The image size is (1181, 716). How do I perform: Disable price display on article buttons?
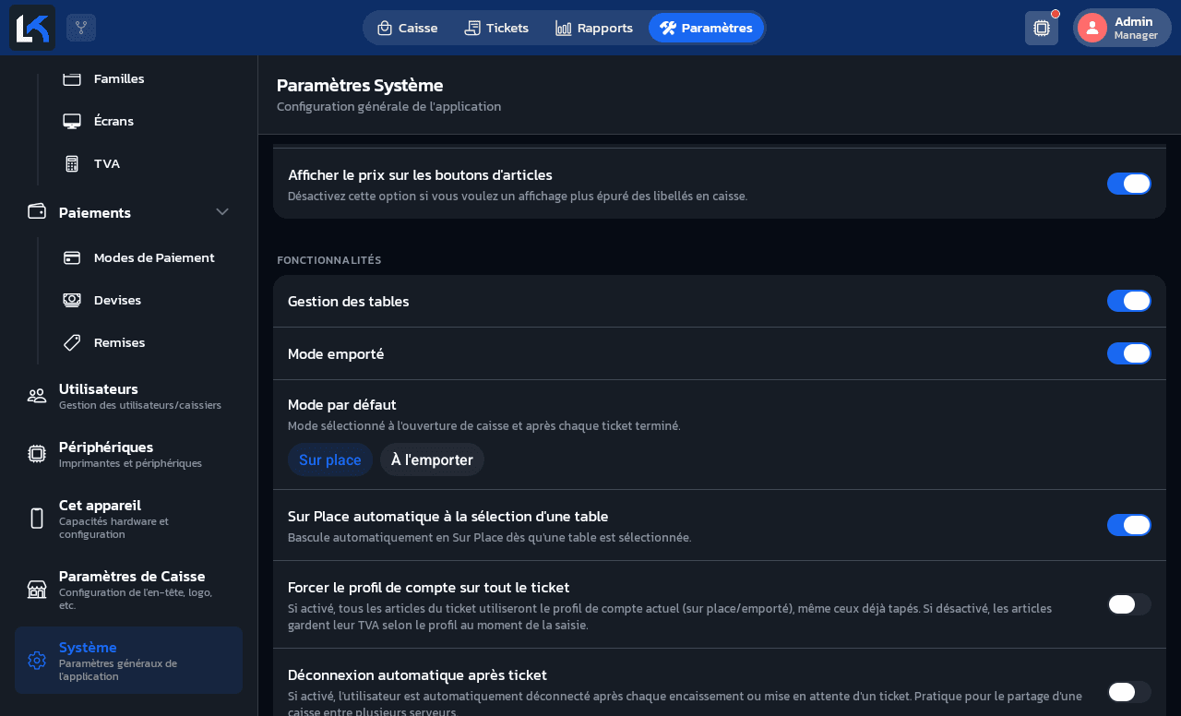[x=1129, y=184]
